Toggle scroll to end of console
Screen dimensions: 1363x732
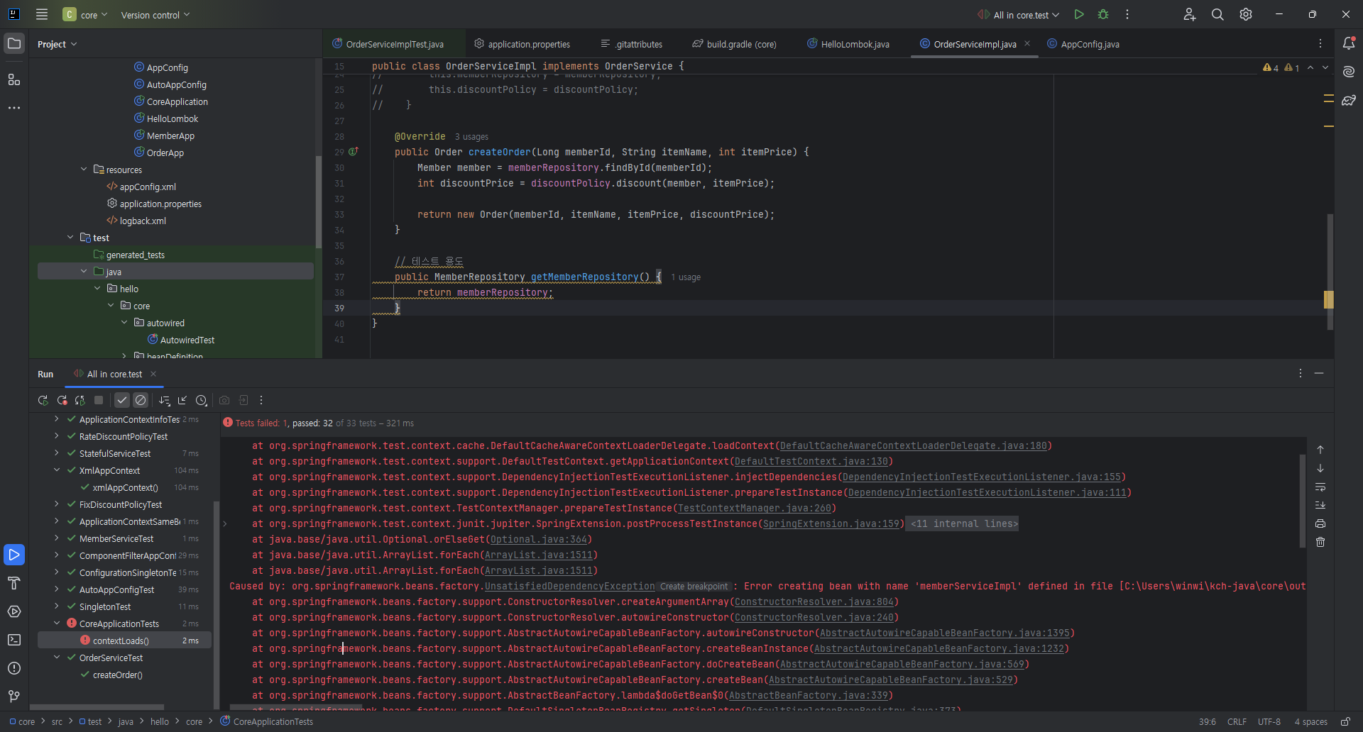tap(1320, 505)
